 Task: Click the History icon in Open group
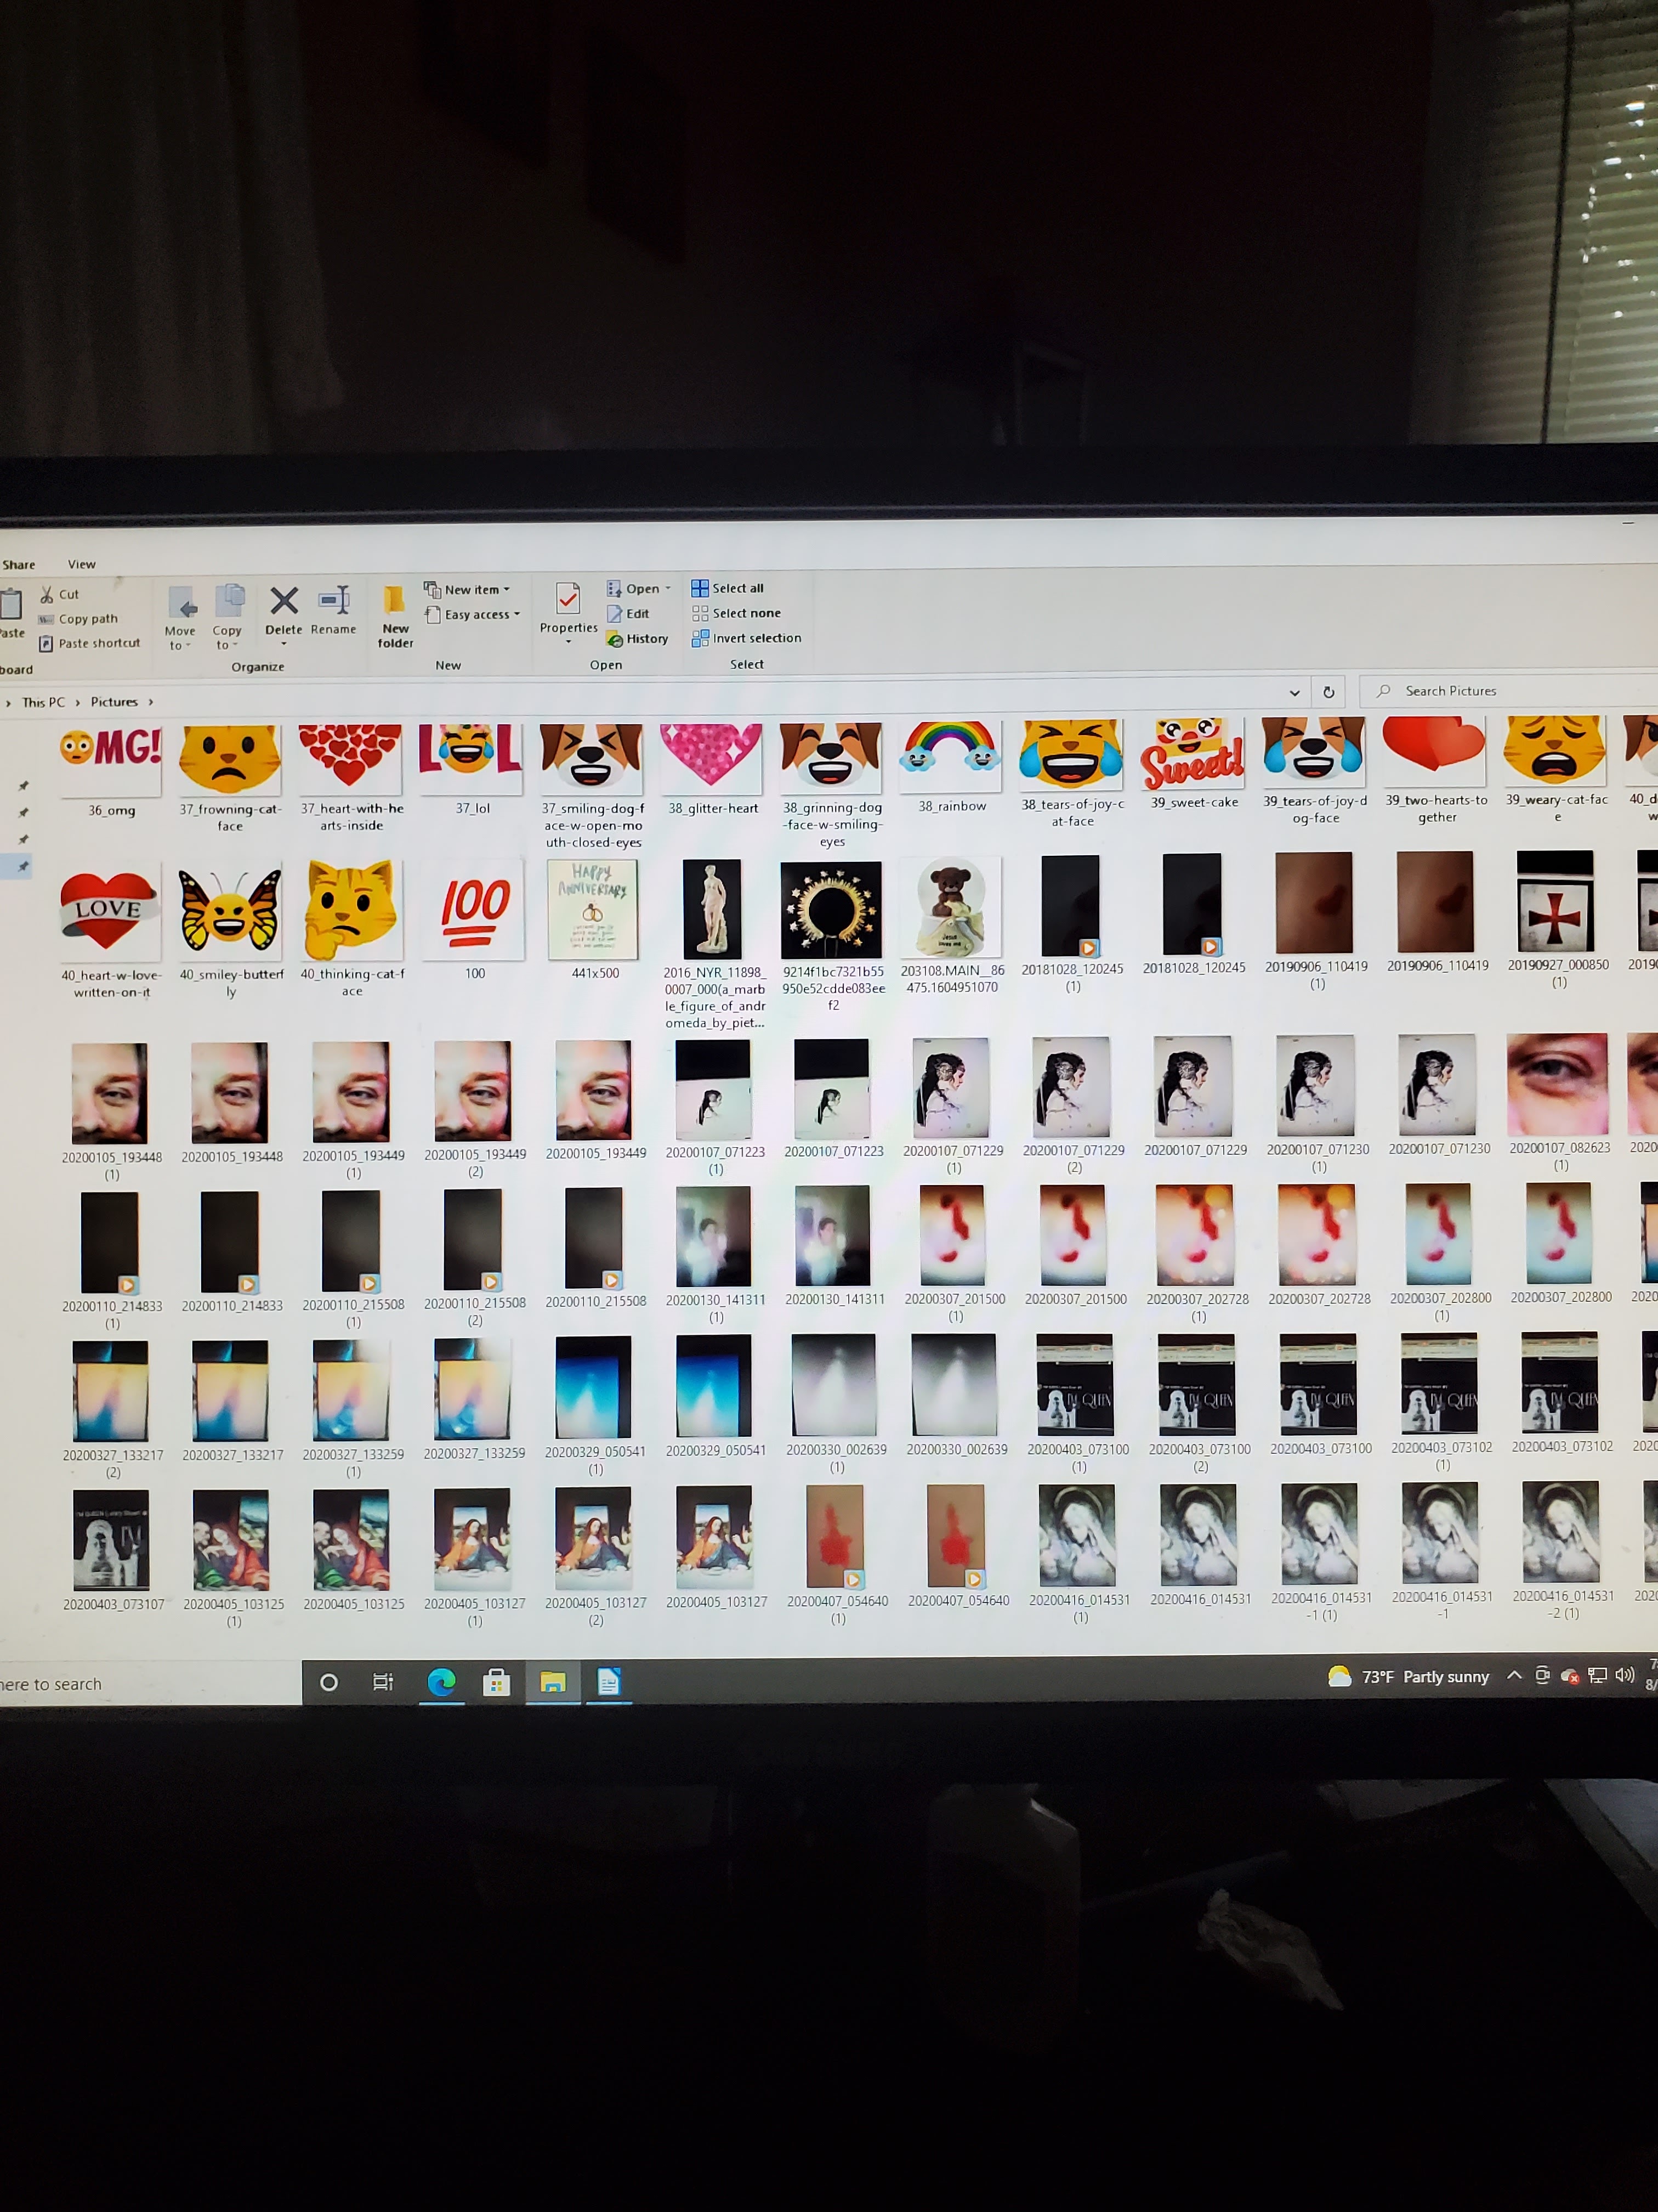(x=616, y=639)
